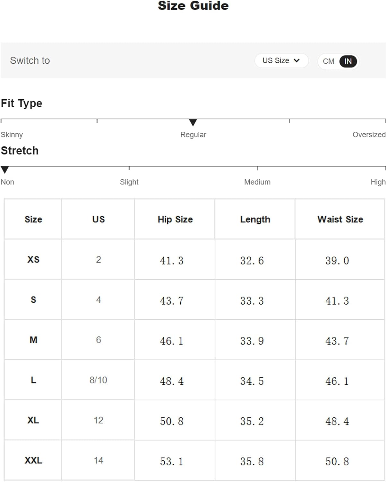The width and height of the screenshot is (387, 482).
Task: Click the Hip Size column header
Action: (175, 219)
